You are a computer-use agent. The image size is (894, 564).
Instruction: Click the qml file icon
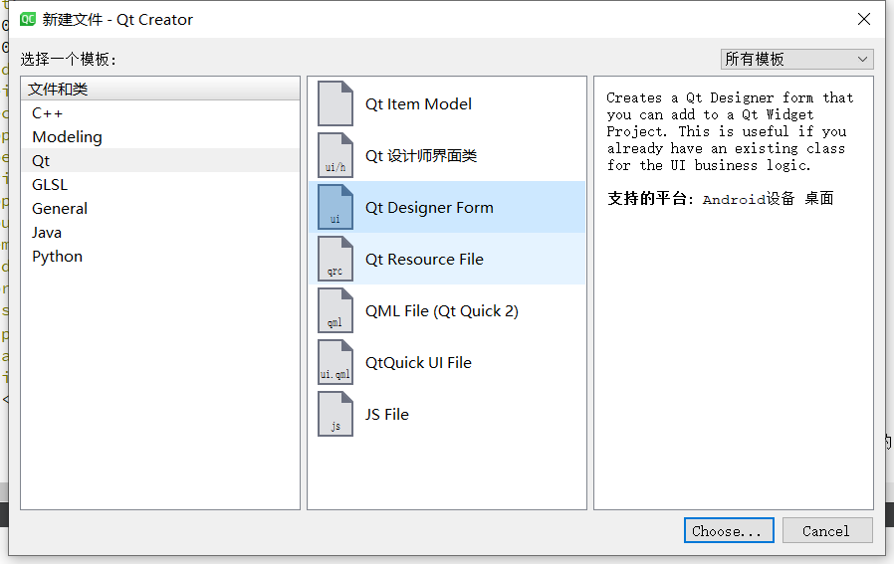coord(335,310)
